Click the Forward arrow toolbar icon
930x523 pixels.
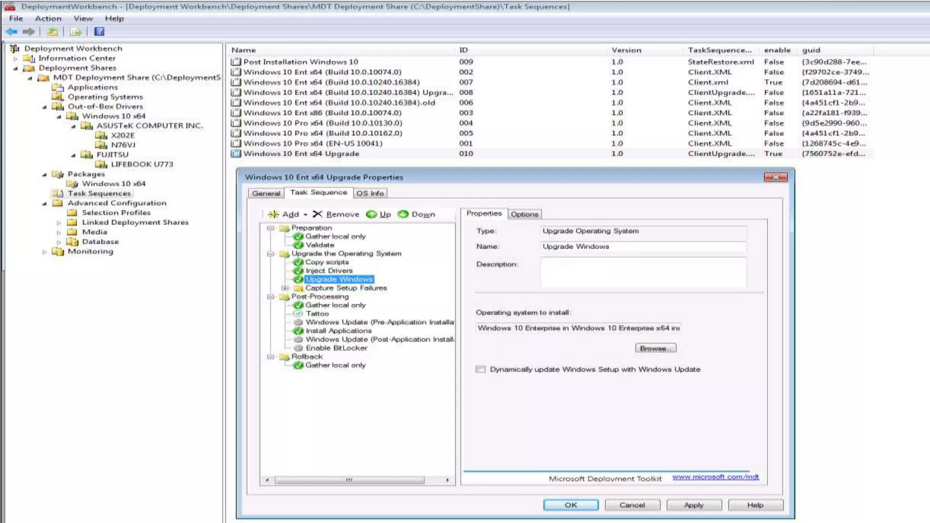click(x=29, y=32)
